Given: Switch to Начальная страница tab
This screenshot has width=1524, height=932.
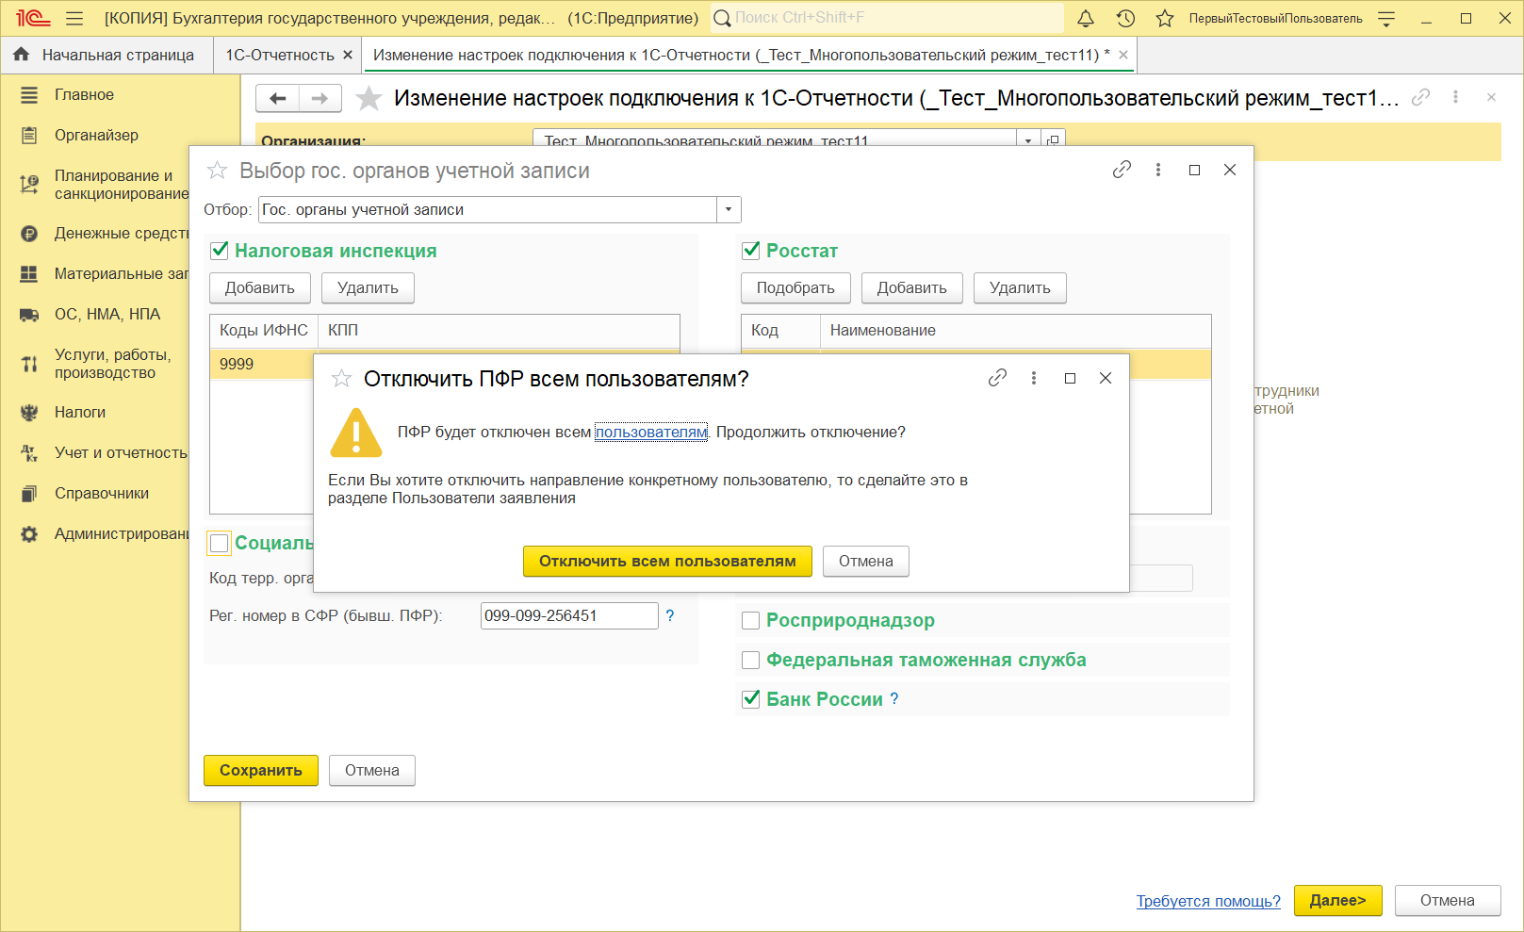Looking at the screenshot, I should pyautogui.click(x=107, y=55).
